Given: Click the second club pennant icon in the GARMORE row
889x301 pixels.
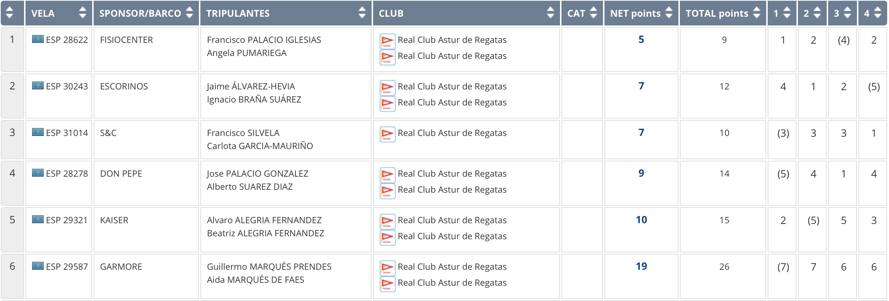Looking at the screenshot, I should point(387,284).
